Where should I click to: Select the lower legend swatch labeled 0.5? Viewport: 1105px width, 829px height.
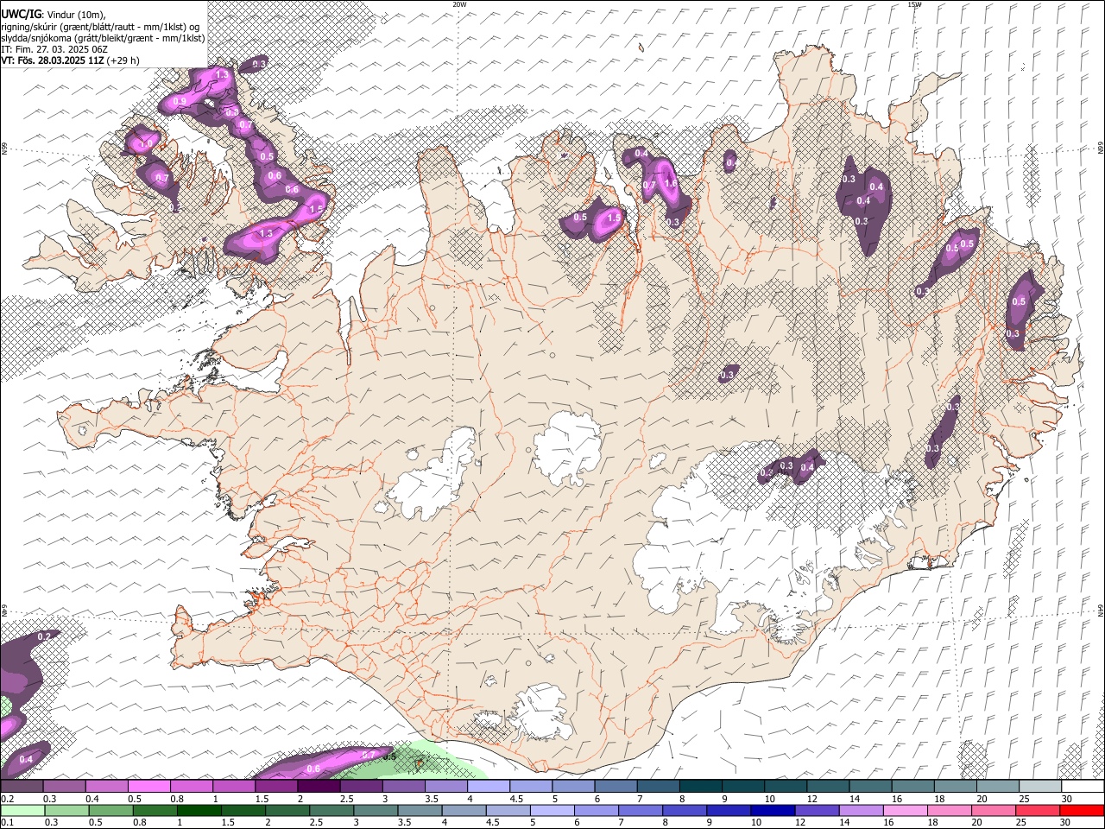110,811
